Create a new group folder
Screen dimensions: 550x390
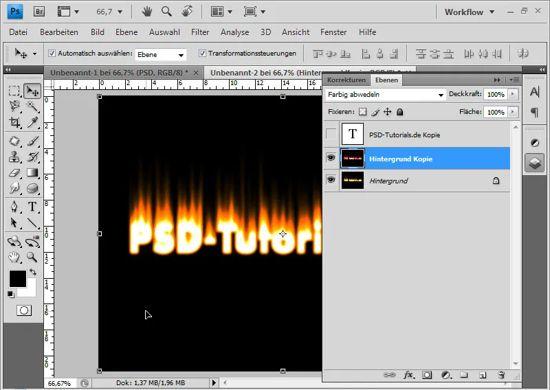coord(464,376)
